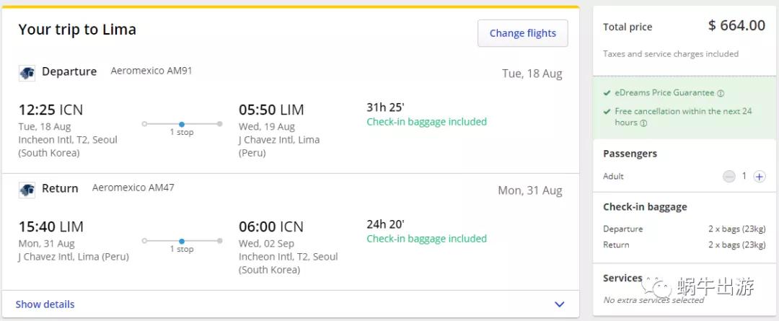Expand flight details with the chevron arrow
Image resolution: width=779 pixels, height=321 pixels.
coord(559,304)
